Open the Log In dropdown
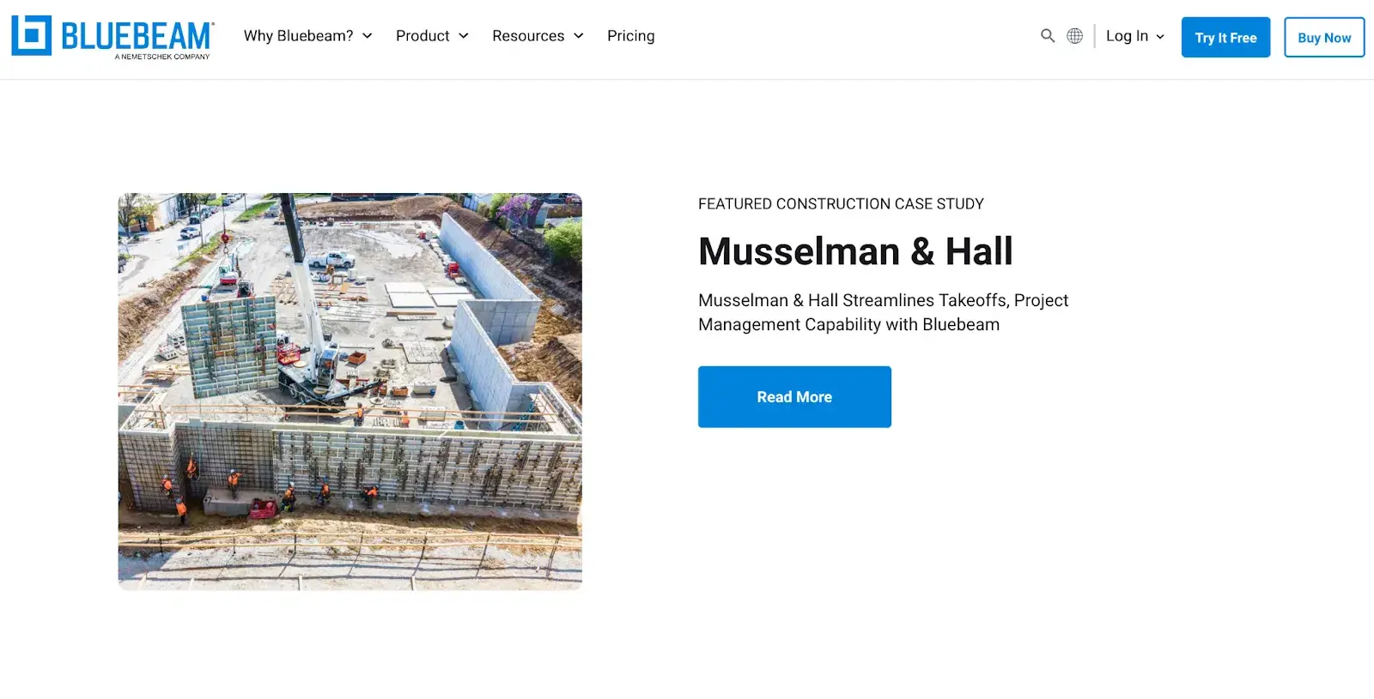Screen dimensions: 1374x699 pyautogui.click(x=1135, y=36)
